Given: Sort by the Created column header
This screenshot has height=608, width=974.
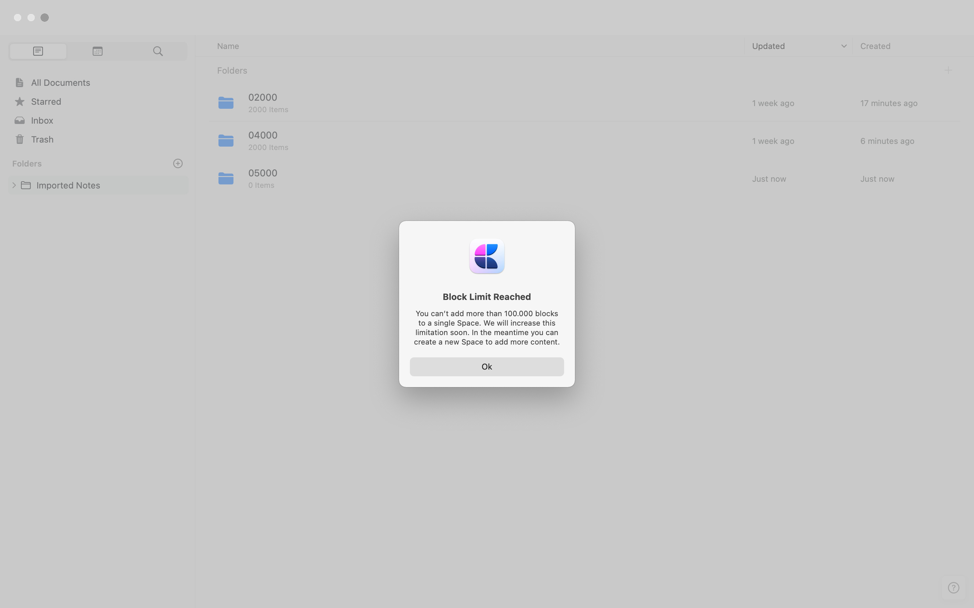Looking at the screenshot, I should 875,46.
